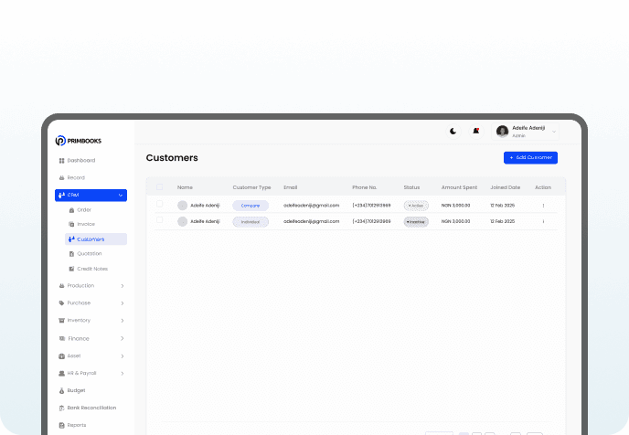Screen dimensions: 629x435
Task: Expand the Finance menu chevron
Action: point(123,338)
